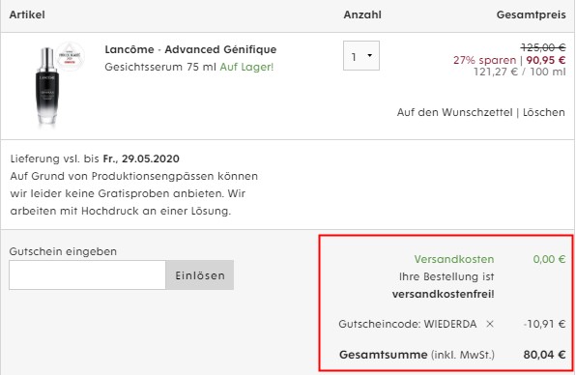Add the item via Auf den Wunschzettel
Image resolution: width=576 pixels, height=375 pixels.
point(454,112)
